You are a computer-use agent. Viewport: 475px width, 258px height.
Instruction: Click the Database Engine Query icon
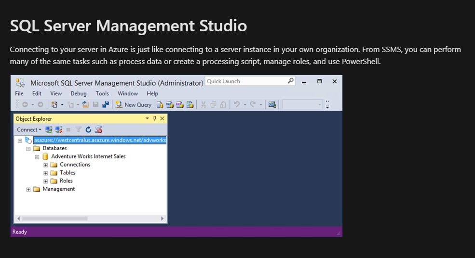point(160,104)
